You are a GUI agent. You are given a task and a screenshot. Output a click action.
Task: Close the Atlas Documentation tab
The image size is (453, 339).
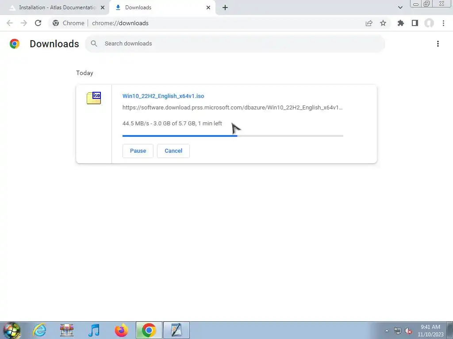coord(103,8)
